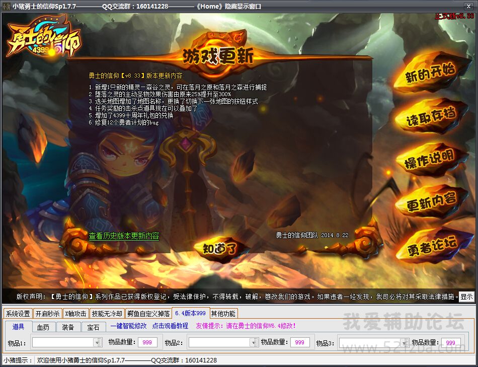Image resolution: width=478 pixels, height=367 pixels.
Task: Click the 勇士的信仰【v8.33】版本更新内容 heading
Action: [x=136, y=76]
